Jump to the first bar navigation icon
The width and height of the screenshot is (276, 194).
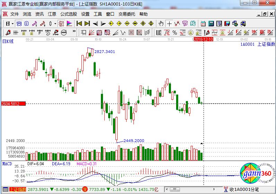click(79, 24)
